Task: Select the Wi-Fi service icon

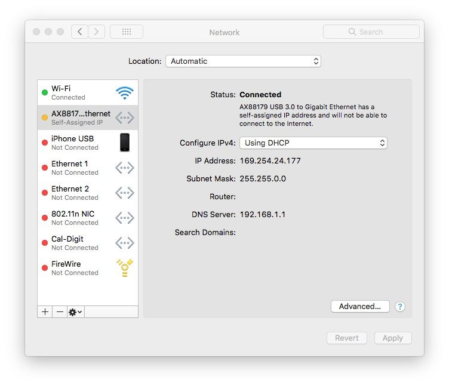Action: (x=124, y=93)
